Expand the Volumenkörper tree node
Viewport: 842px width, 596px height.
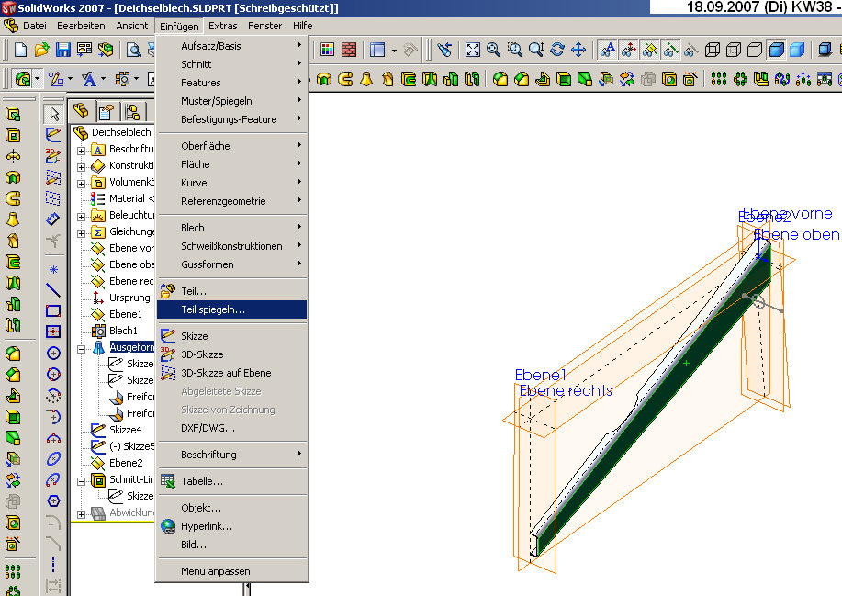(x=81, y=185)
